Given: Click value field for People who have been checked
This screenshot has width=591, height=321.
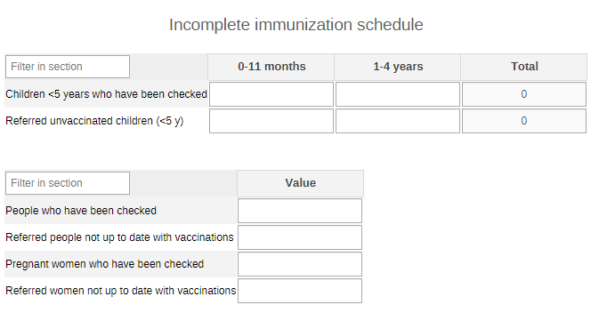Looking at the screenshot, I should pos(300,211).
